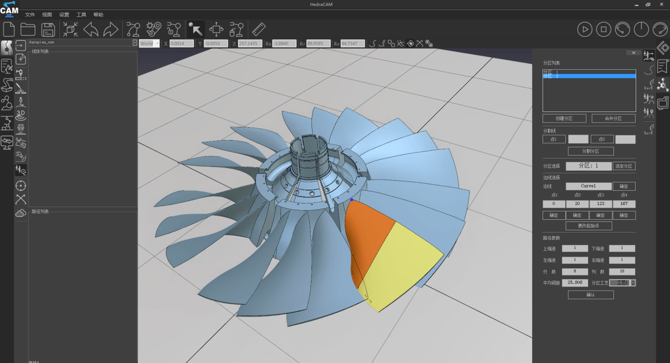The height and width of the screenshot is (363, 670).
Task: Click the notes document icon on right edge
Action: [x=663, y=66]
